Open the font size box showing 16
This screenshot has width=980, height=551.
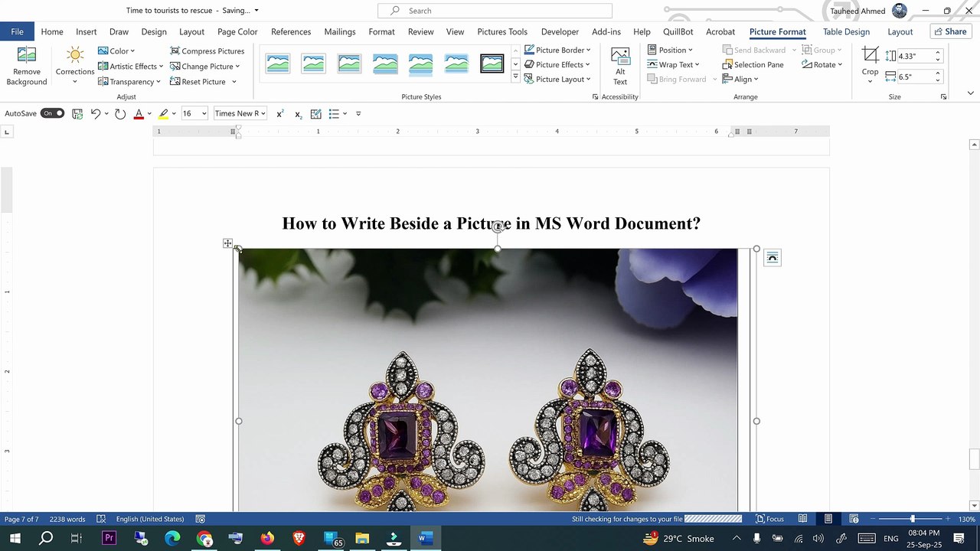[194, 113]
